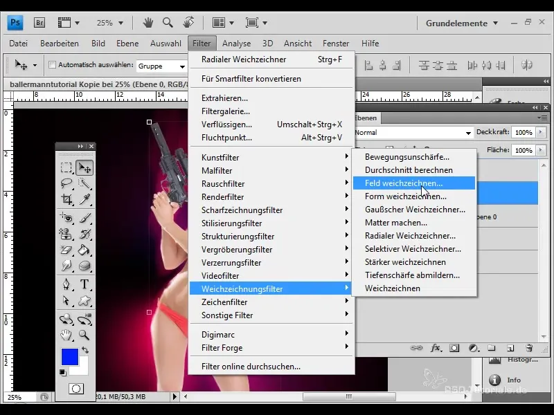Select the Sponge tool
Image resolution: width=554 pixels, height=415 pixels.
coord(84,266)
